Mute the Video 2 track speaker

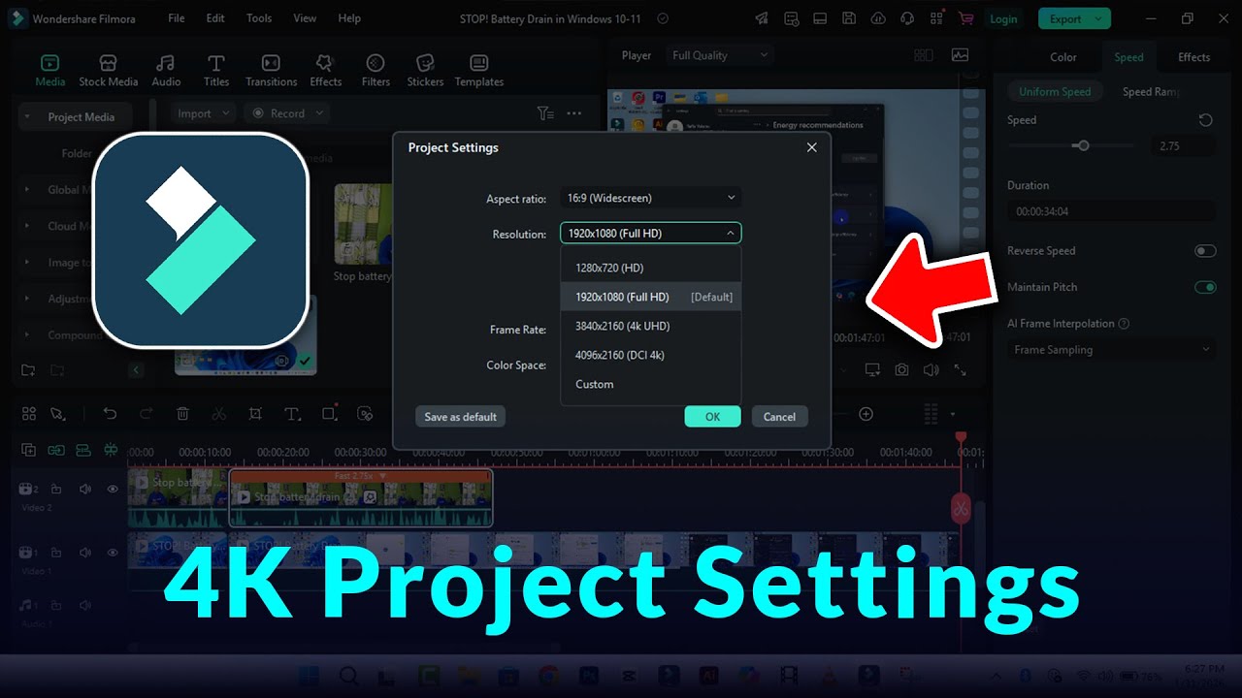click(85, 489)
